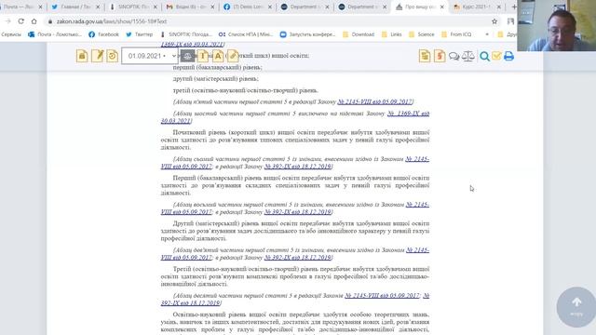Open the comments speech bubbles icon
The height and width of the screenshot is (335, 596).
click(454, 57)
